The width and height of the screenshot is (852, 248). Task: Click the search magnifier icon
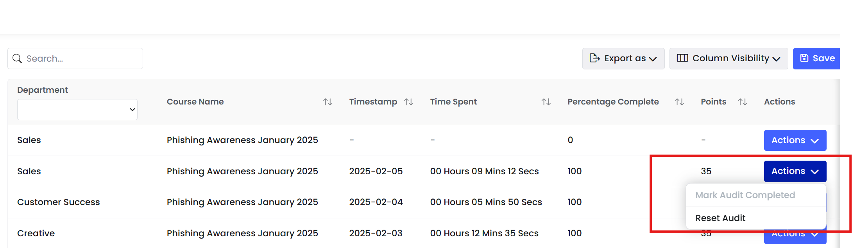(x=17, y=58)
